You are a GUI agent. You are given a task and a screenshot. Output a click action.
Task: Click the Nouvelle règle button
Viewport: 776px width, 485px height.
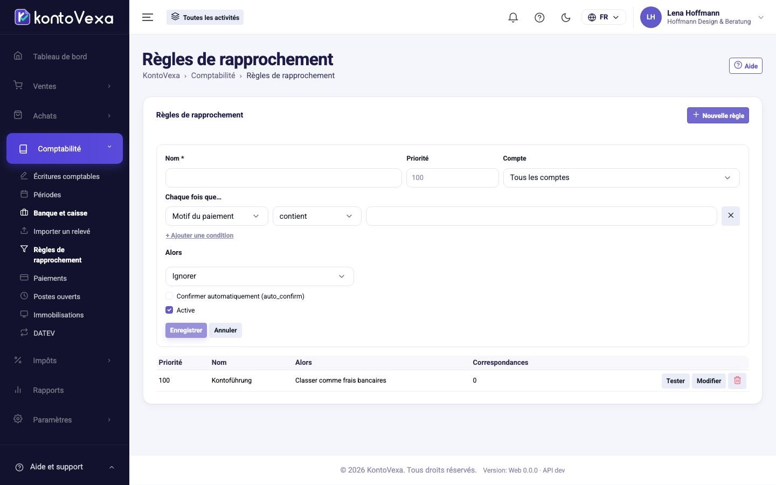(718, 115)
